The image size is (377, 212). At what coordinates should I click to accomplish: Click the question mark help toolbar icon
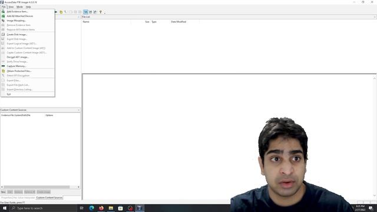[x=101, y=12]
